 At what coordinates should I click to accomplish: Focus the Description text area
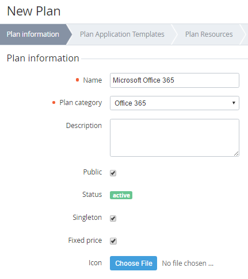pos(174,138)
